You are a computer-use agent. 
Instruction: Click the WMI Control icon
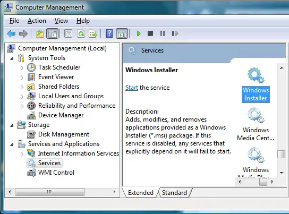31,173
